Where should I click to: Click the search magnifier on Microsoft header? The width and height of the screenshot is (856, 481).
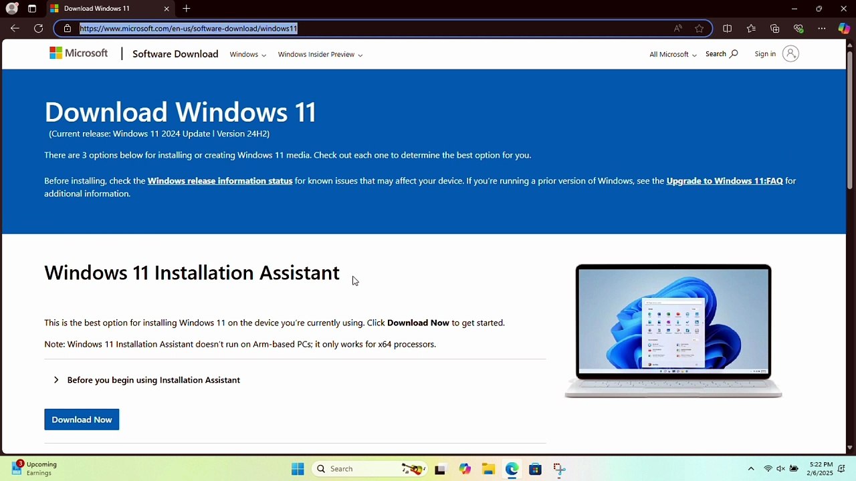pos(734,53)
